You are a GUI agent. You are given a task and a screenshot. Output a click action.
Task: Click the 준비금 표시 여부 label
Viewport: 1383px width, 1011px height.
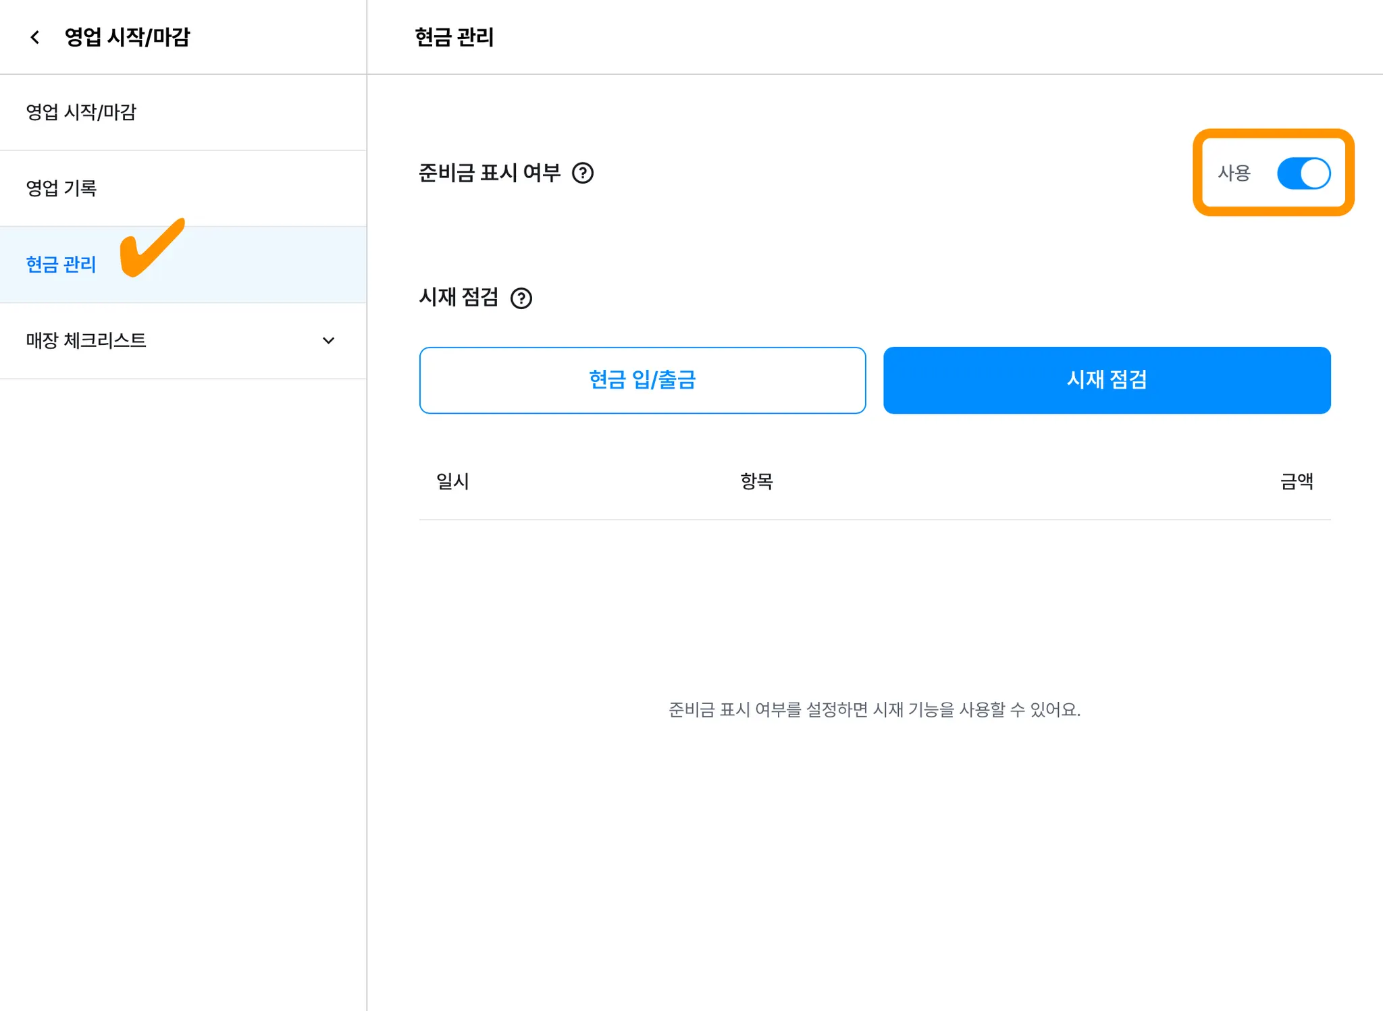pos(490,173)
